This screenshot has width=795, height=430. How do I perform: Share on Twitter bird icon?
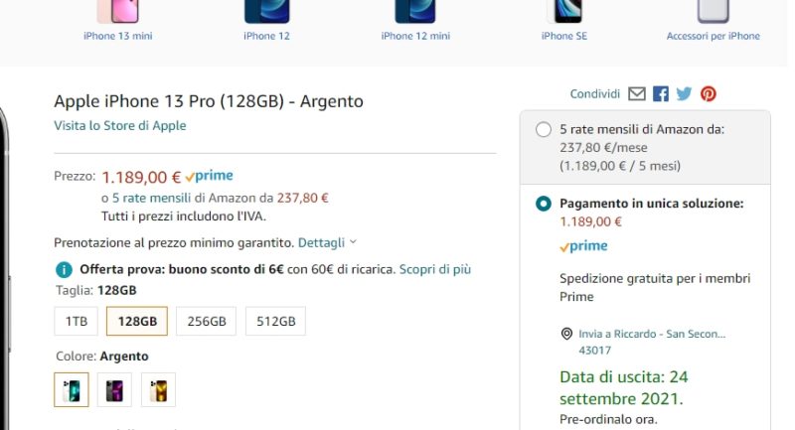click(684, 94)
